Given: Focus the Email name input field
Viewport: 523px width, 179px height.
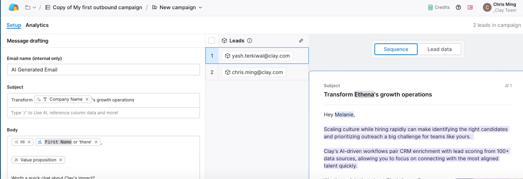Looking at the screenshot, I should (x=103, y=70).
